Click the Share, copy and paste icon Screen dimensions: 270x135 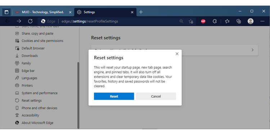(17, 33)
